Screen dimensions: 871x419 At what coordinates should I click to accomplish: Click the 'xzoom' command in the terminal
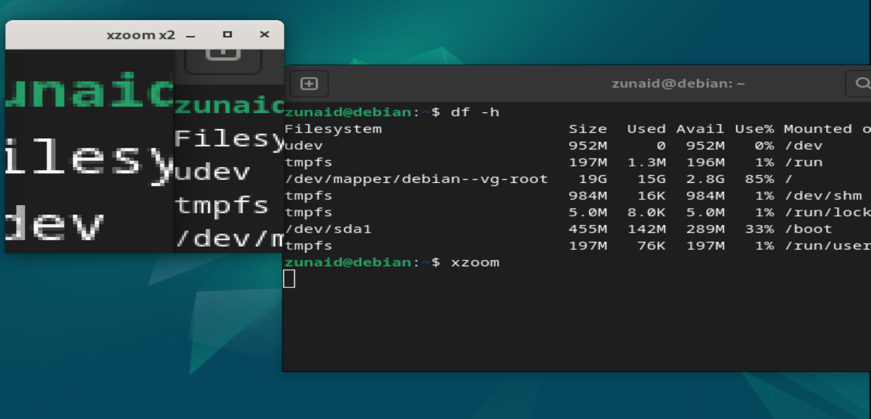475,263
